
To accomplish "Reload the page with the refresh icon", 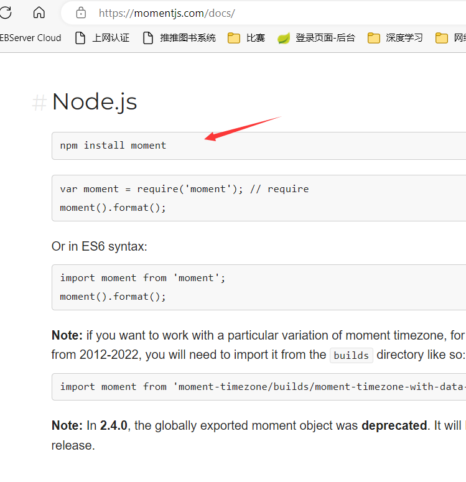I will pyautogui.click(x=5, y=13).
